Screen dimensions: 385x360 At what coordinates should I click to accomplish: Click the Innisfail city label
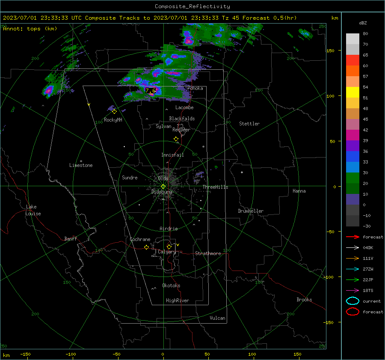[x=172, y=155]
